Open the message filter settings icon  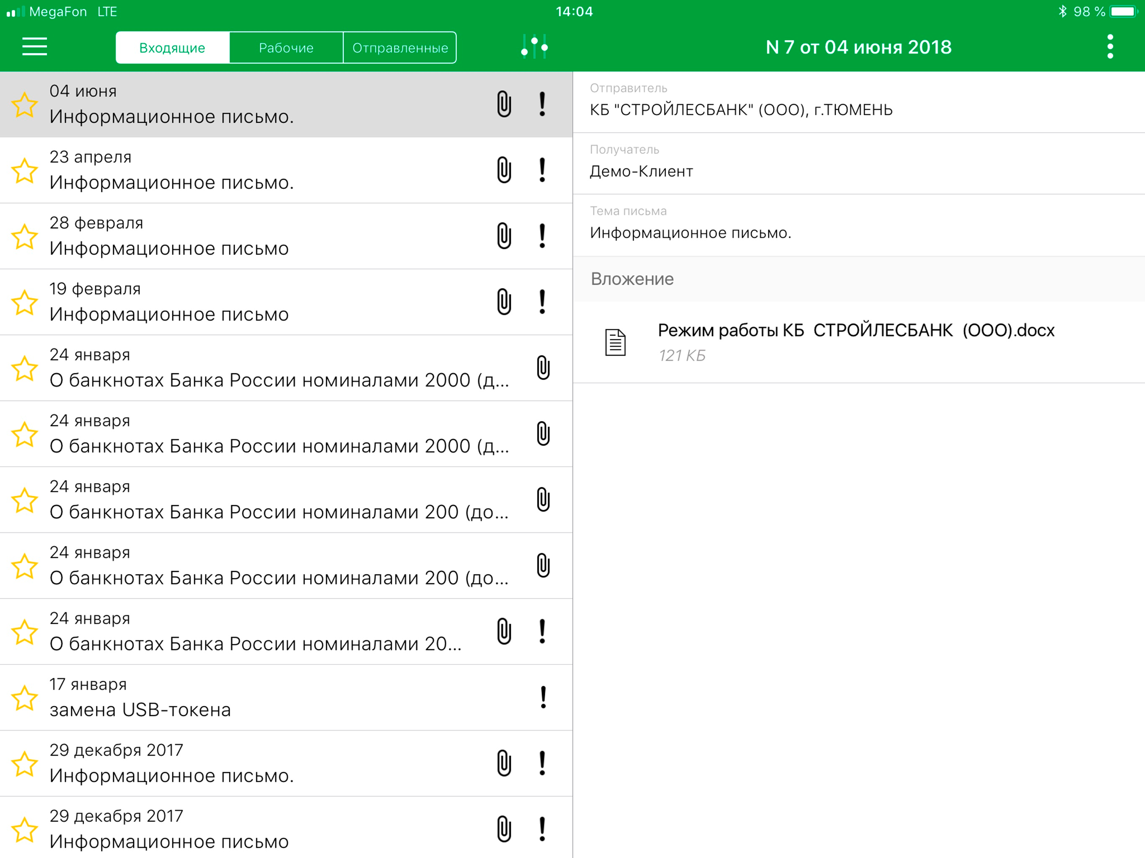[x=534, y=47]
